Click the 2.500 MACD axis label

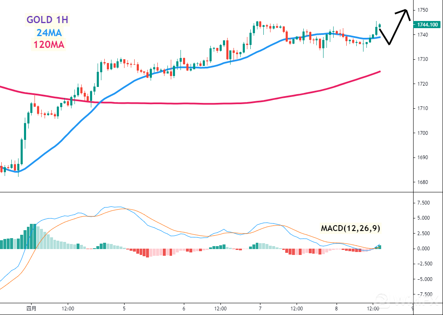tap(424, 233)
